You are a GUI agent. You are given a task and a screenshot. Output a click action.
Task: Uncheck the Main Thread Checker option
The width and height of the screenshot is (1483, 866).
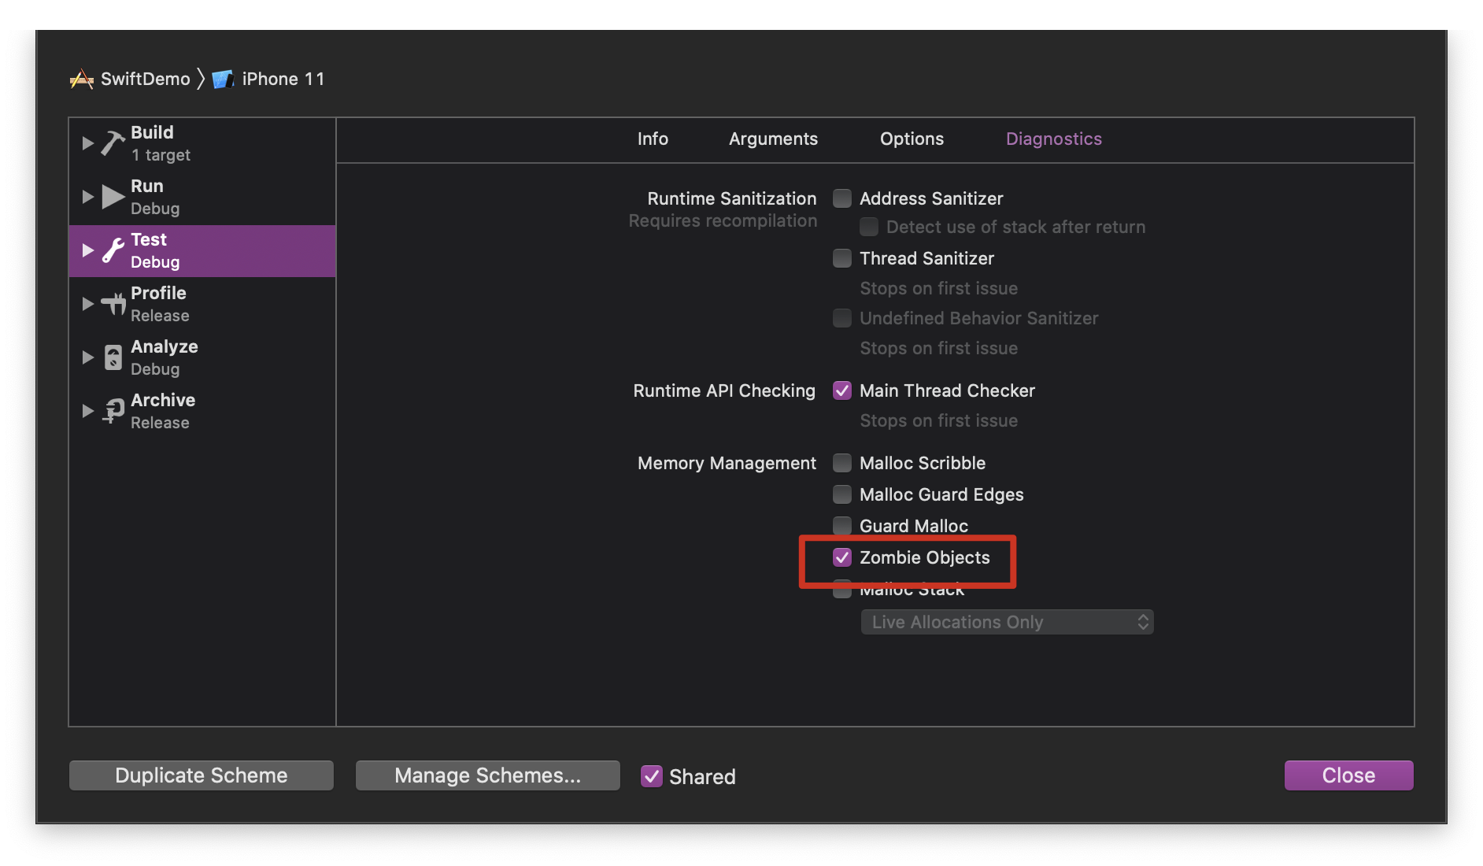tap(842, 390)
